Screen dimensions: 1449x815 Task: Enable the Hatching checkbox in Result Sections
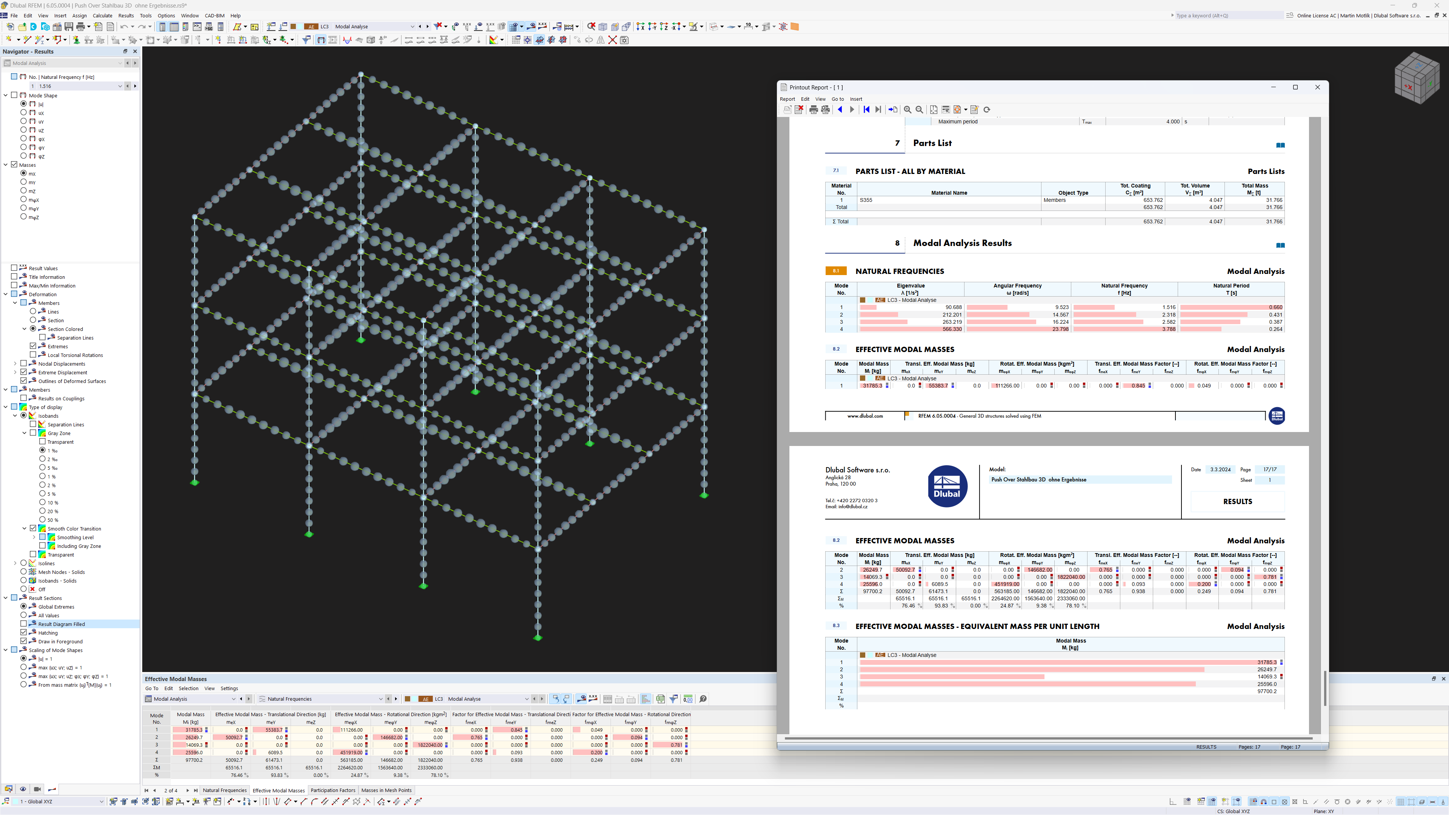point(24,633)
